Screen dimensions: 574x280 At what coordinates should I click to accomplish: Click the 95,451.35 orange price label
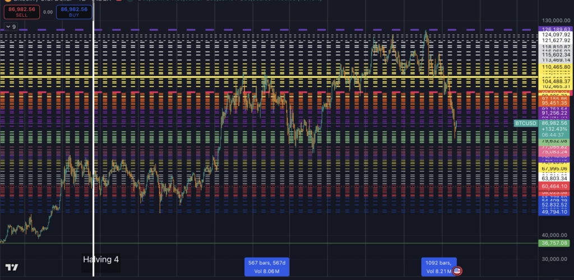(554, 103)
